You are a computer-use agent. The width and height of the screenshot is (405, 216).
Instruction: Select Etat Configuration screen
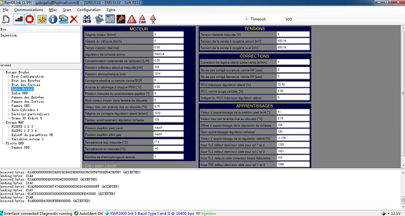pos(28,77)
